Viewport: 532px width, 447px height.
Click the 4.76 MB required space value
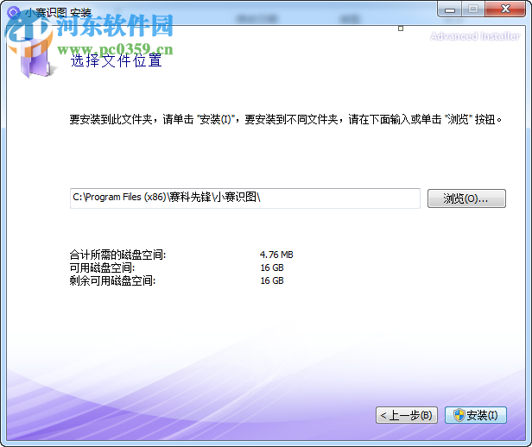276,255
